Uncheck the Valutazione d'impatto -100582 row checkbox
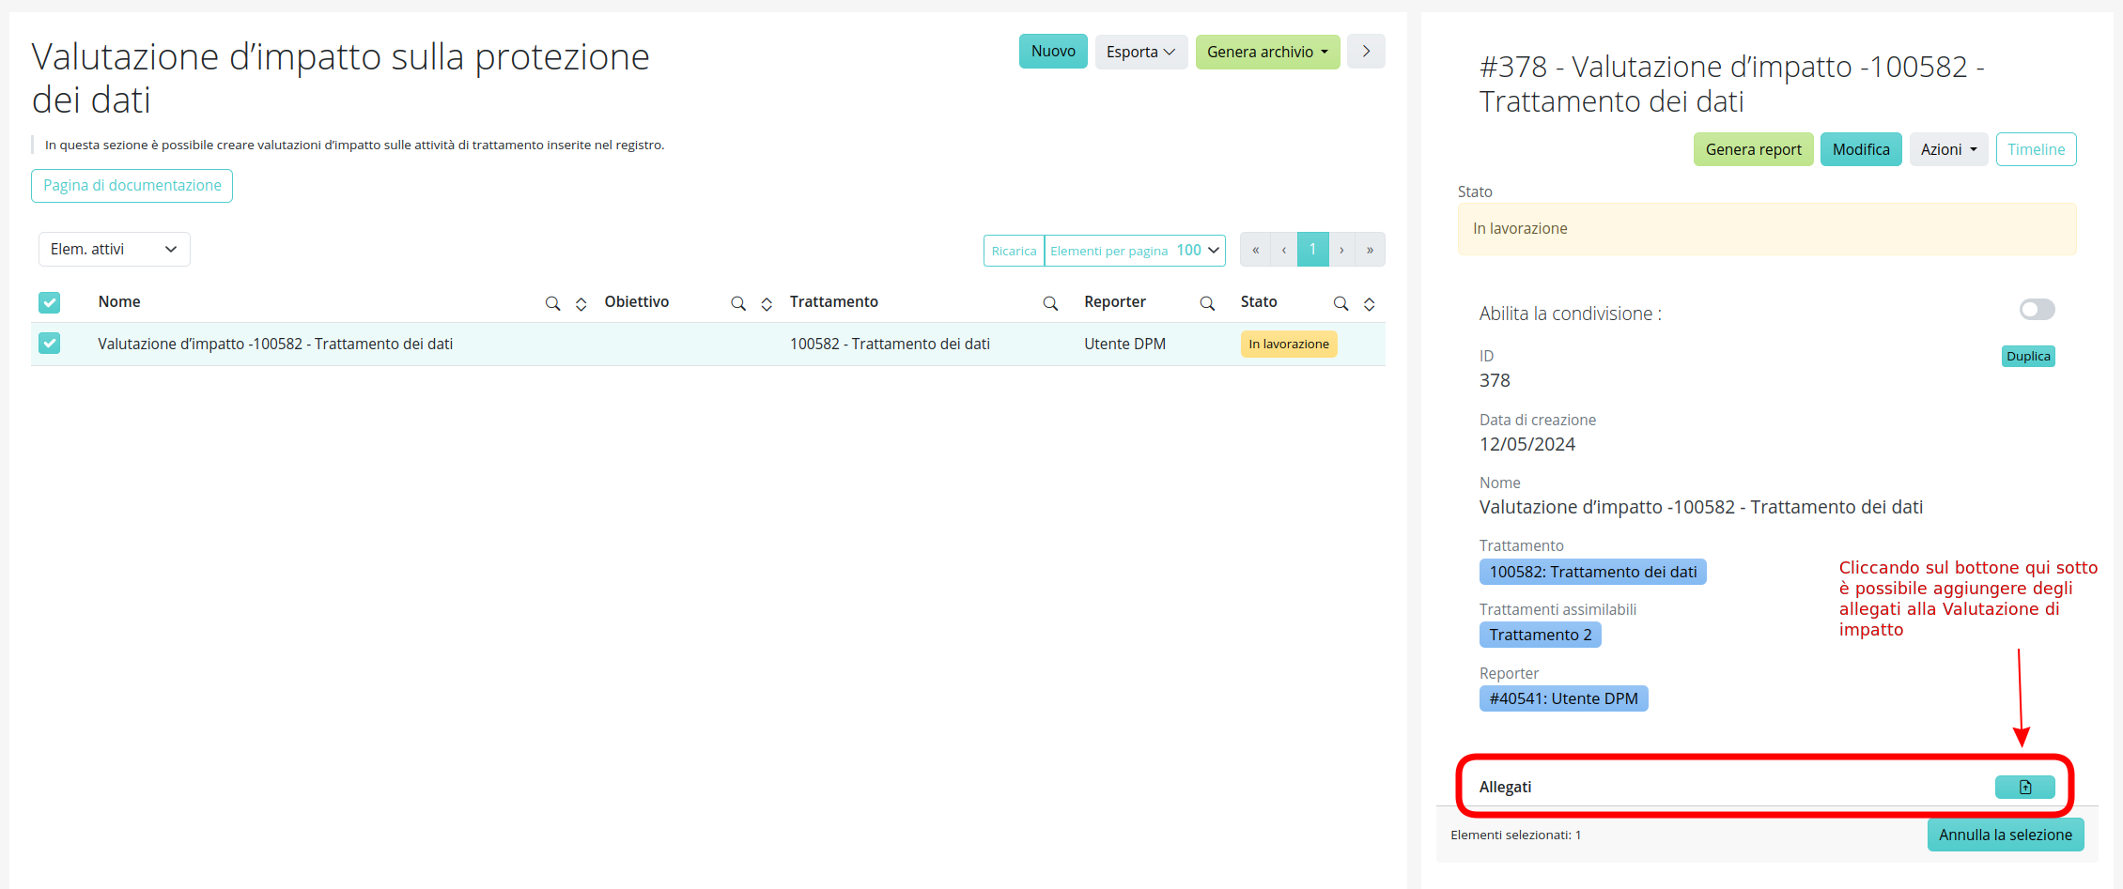 [x=50, y=344]
